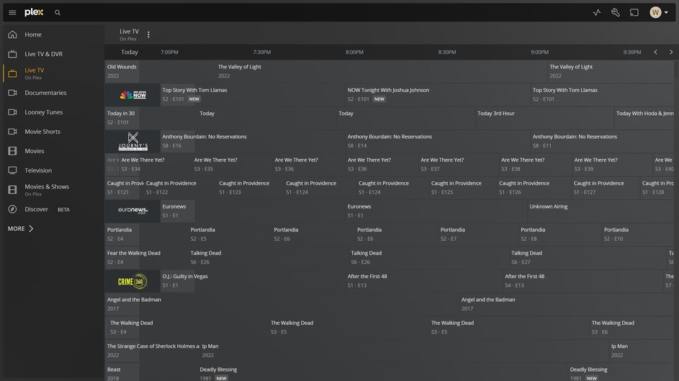Click the Looney Tunes camera icon
This screenshot has width=679, height=381.
(12, 112)
